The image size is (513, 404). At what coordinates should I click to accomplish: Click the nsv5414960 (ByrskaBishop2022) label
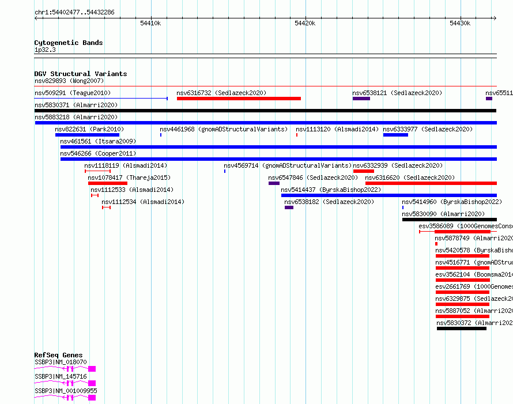[452, 202]
